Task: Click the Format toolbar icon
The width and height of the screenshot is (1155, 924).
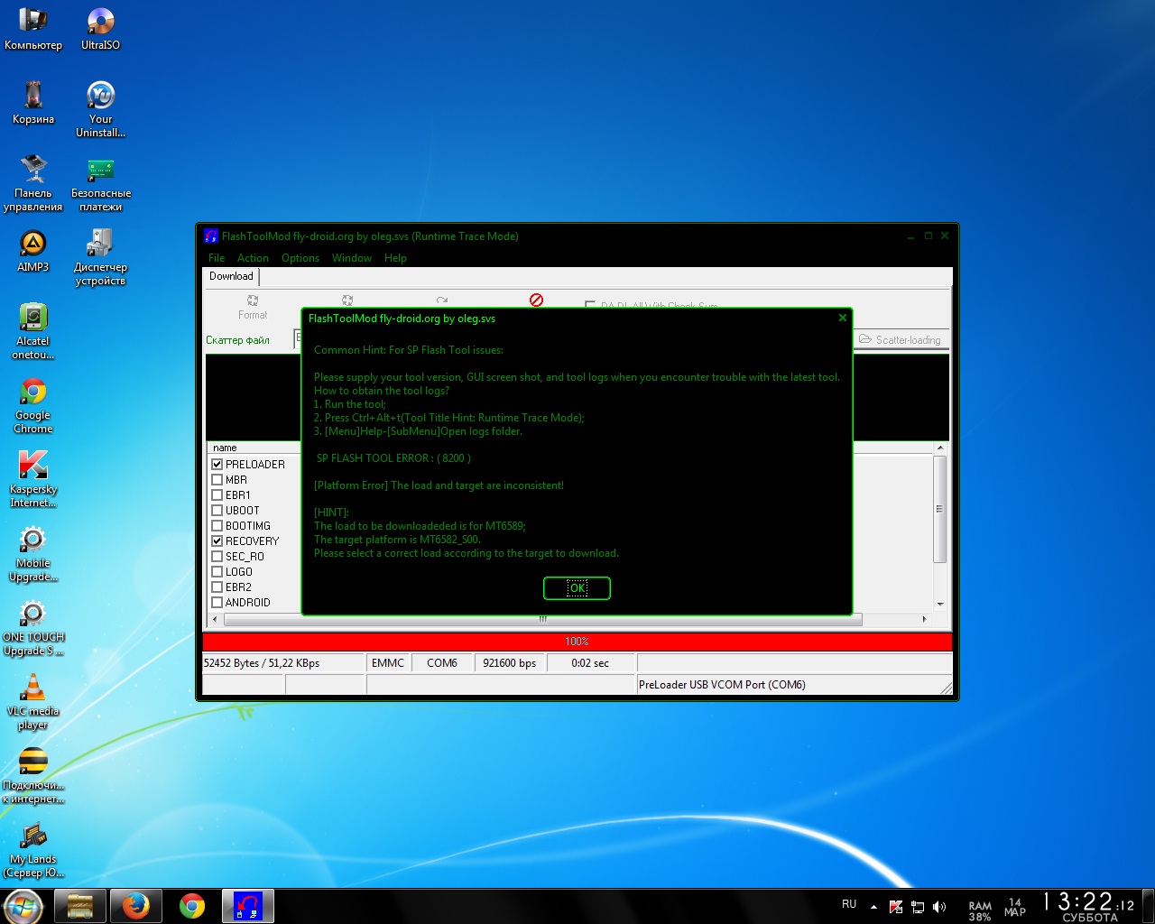Action: pos(253,306)
